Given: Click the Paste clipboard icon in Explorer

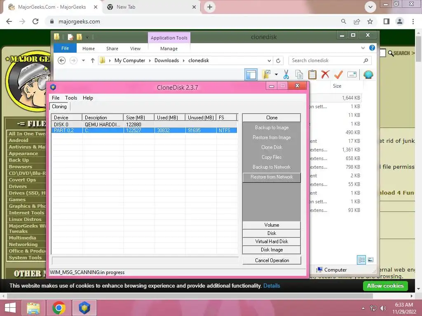Looking at the screenshot, I should 312,74.
